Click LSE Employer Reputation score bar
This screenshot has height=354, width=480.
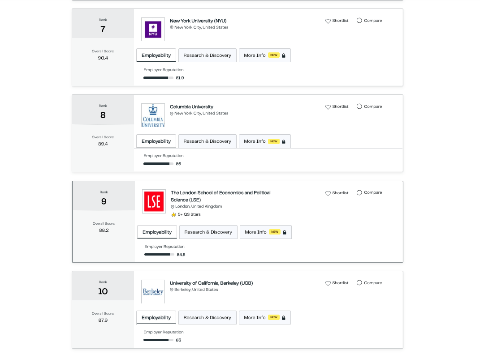159,255
